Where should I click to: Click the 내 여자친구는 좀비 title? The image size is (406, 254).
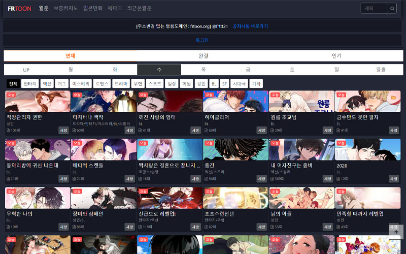tap(291, 166)
